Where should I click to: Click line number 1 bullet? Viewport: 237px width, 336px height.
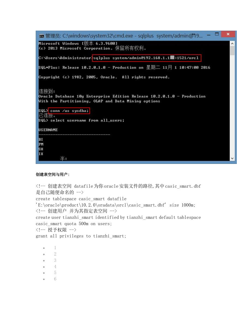(x=55, y=248)
